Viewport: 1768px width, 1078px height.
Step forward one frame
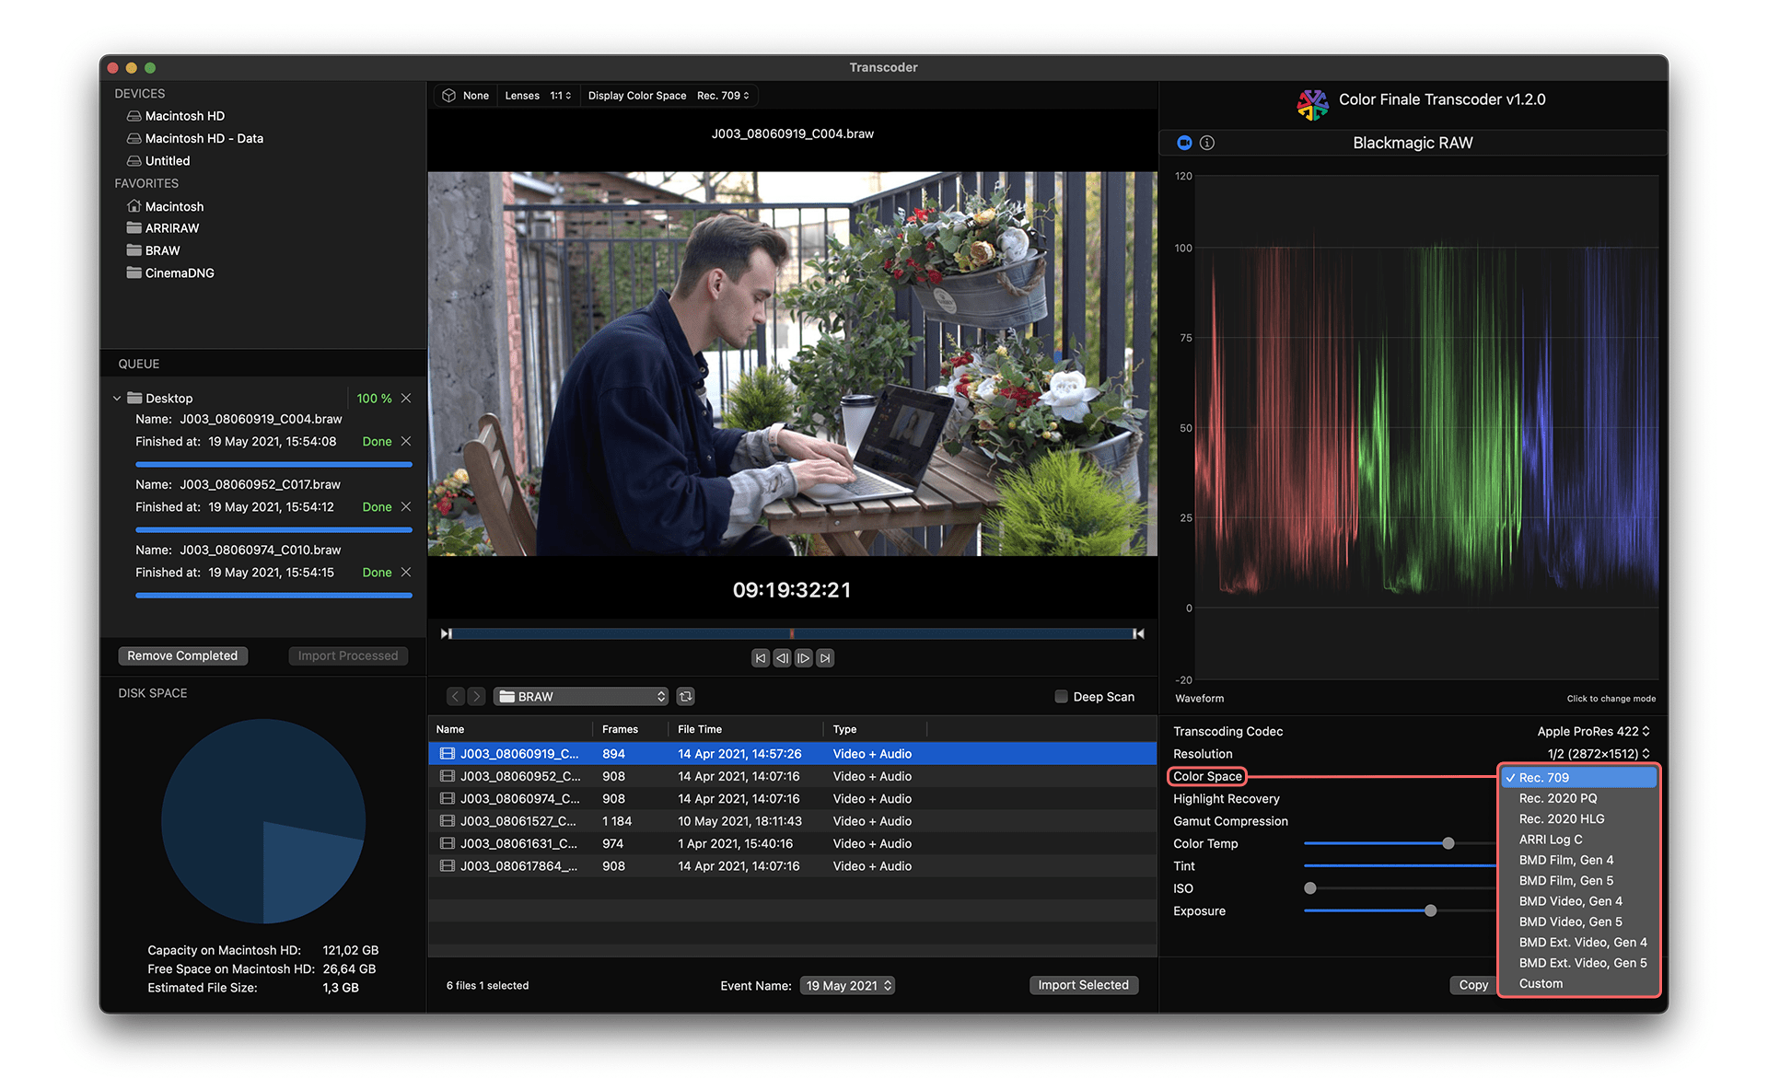pos(804,658)
